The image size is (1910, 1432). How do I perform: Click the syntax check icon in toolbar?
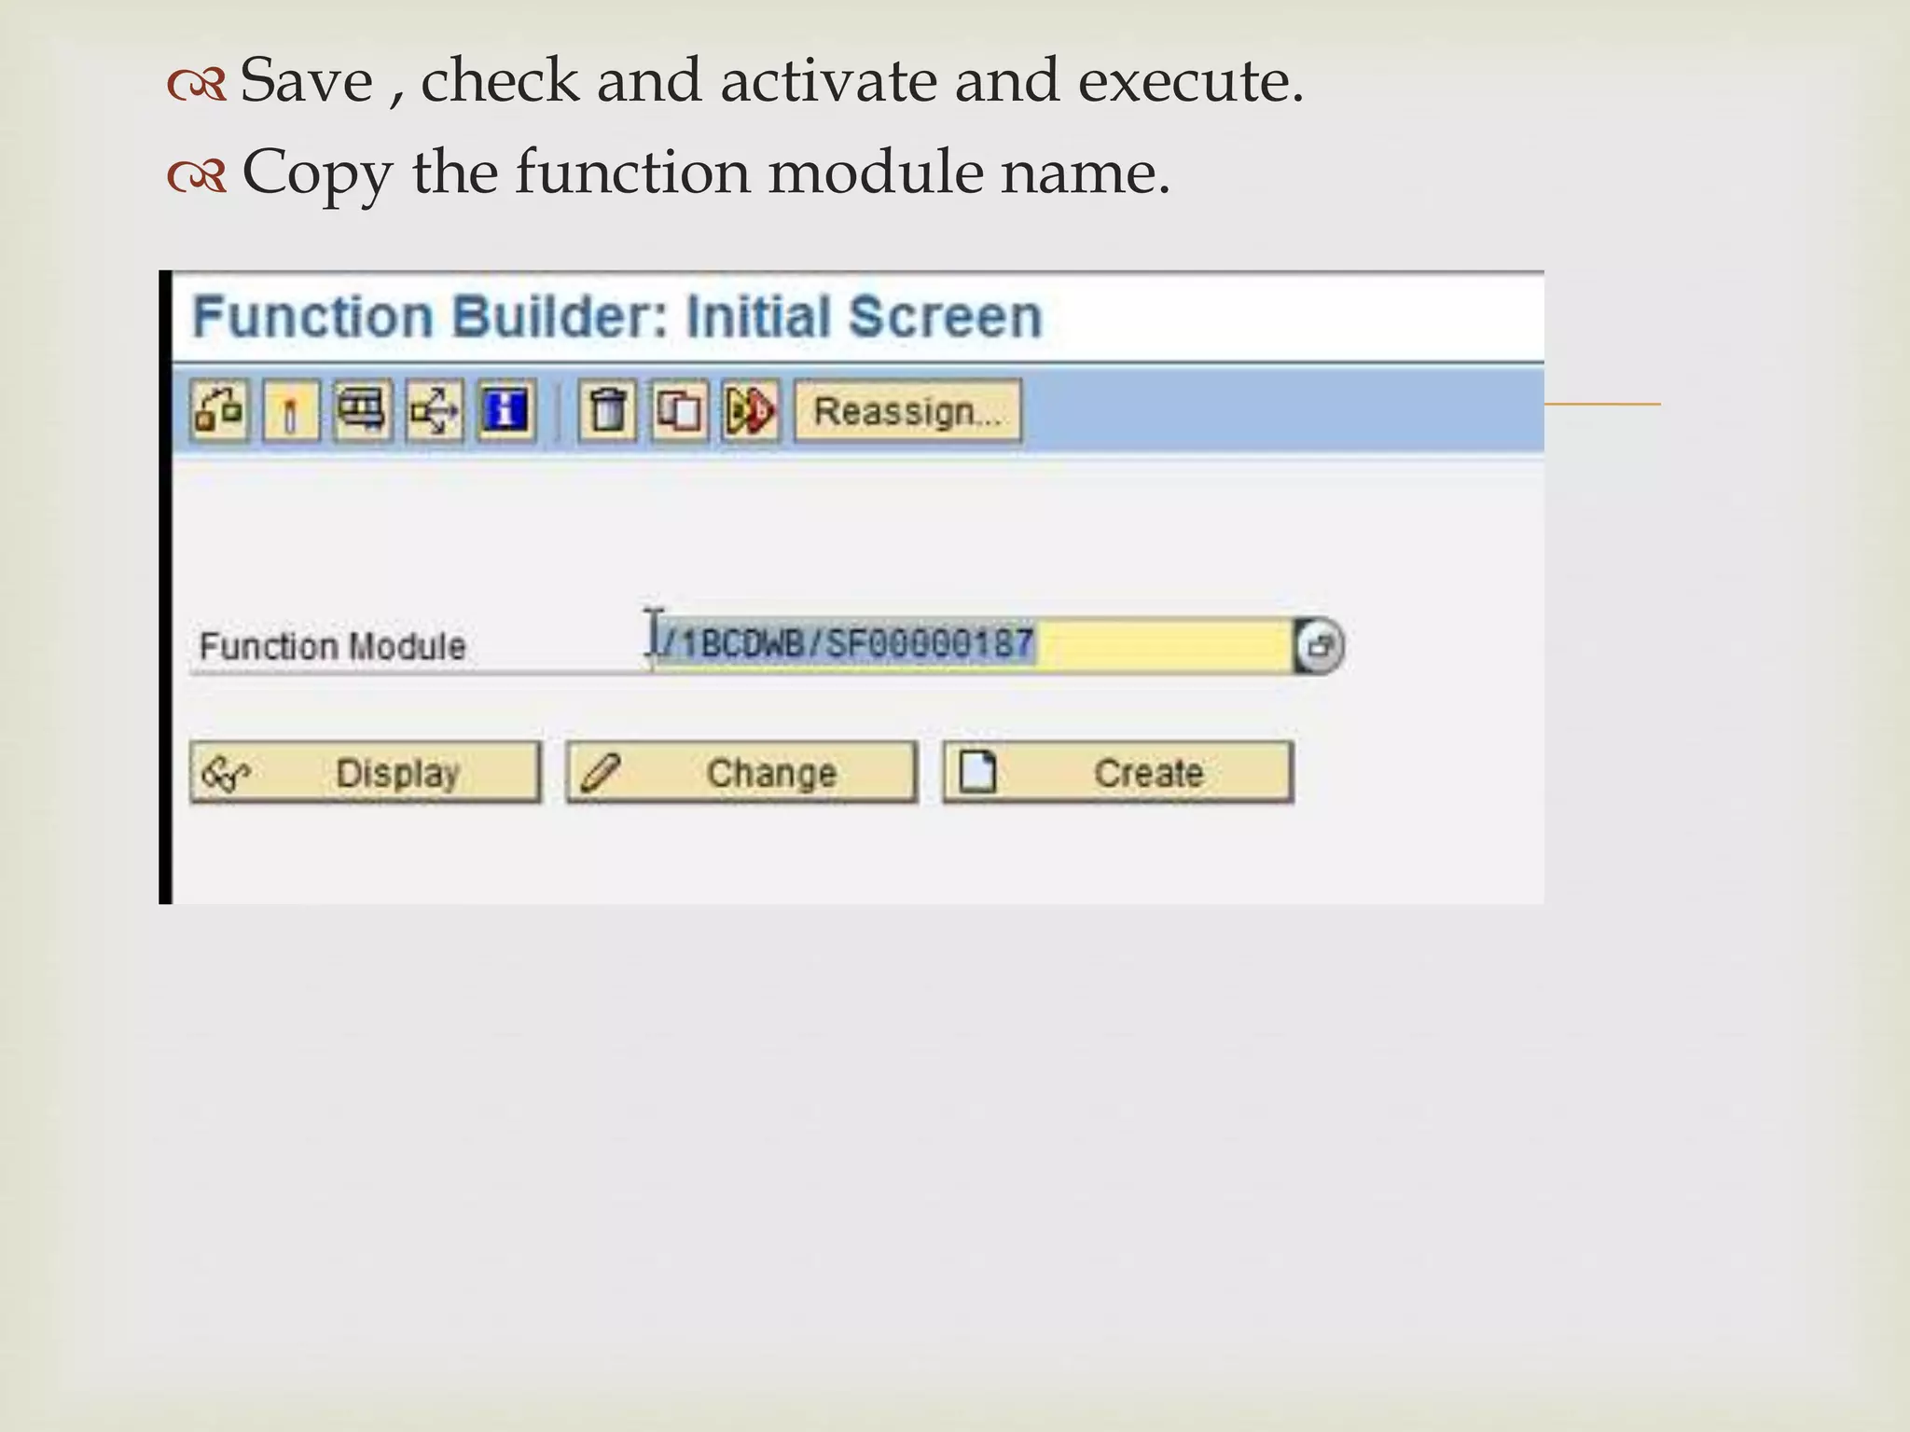[220, 410]
